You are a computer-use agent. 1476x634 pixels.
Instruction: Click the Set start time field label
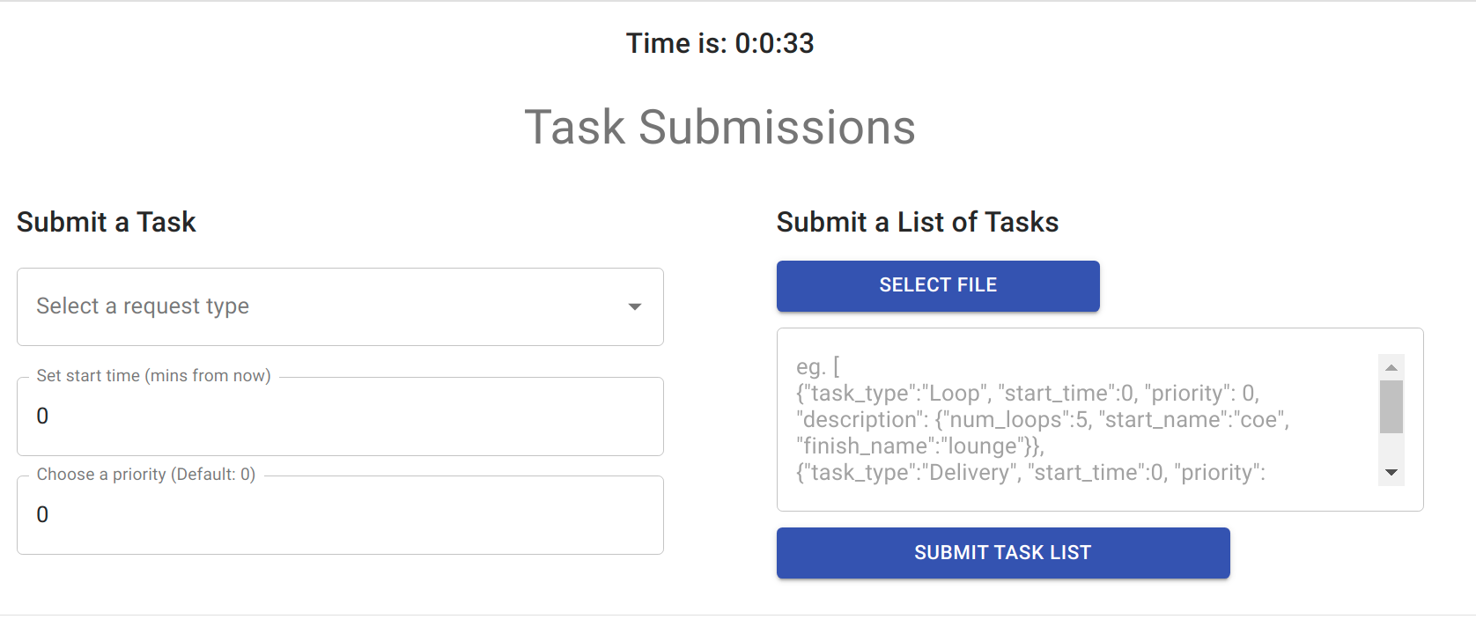click(154, 375)
